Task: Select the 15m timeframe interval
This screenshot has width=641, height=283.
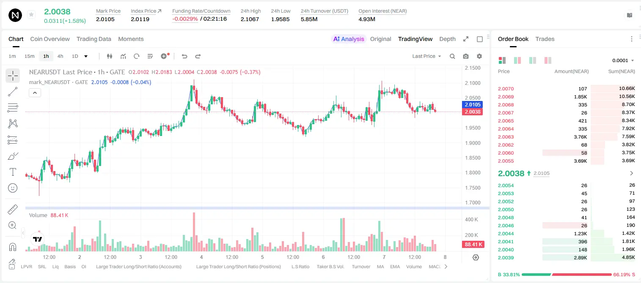Action: tap(29, 56)
